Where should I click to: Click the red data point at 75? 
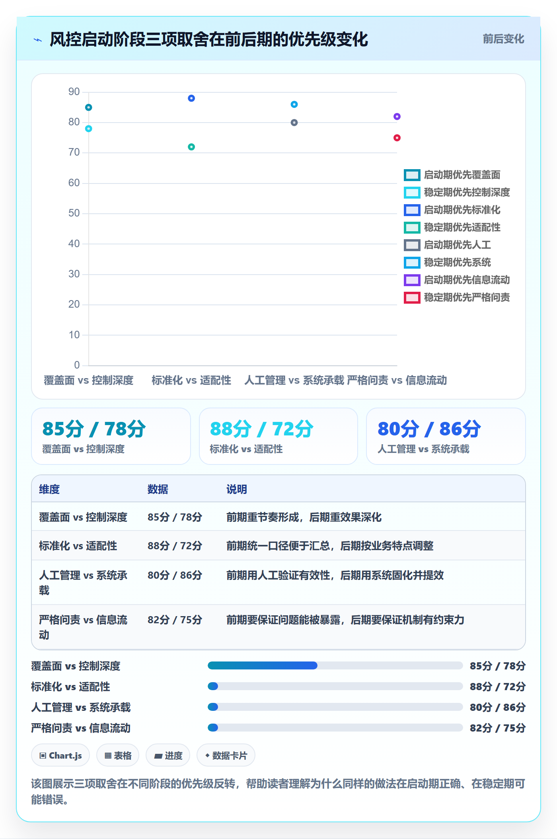(x=397, y=138)
